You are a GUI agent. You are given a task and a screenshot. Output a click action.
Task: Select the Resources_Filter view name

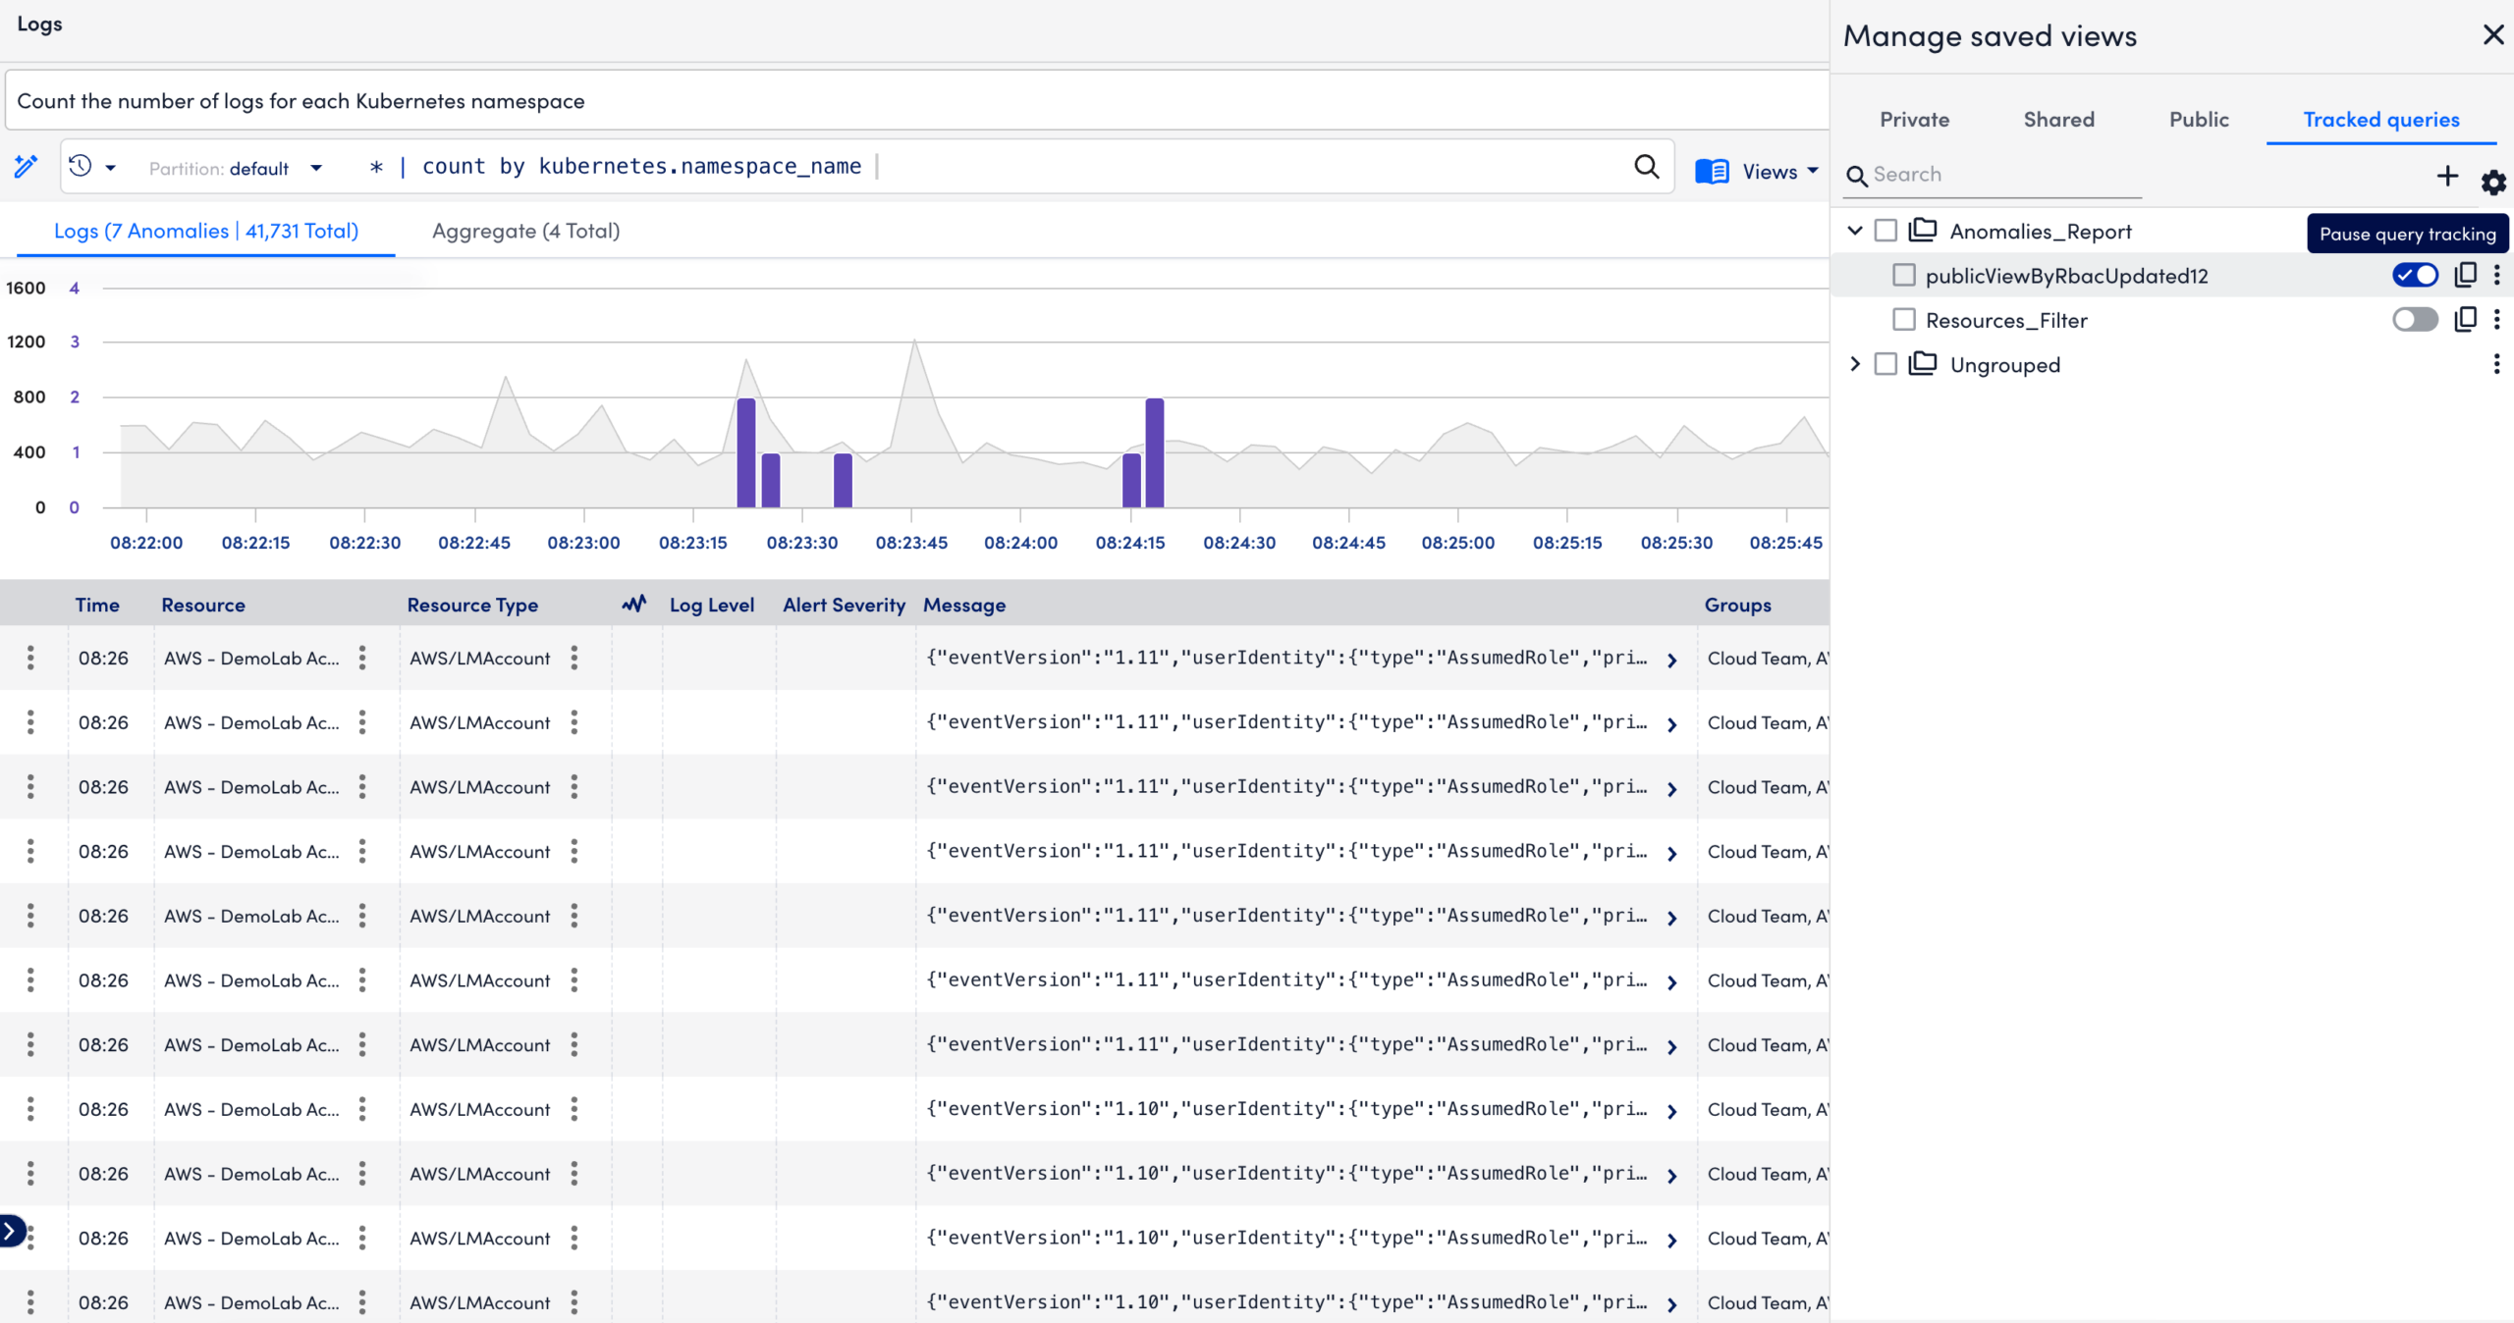[2006, 320]
